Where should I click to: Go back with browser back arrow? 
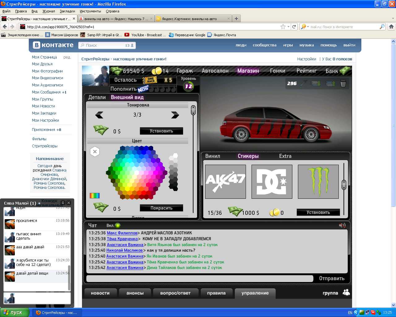(x=5, y=27)
